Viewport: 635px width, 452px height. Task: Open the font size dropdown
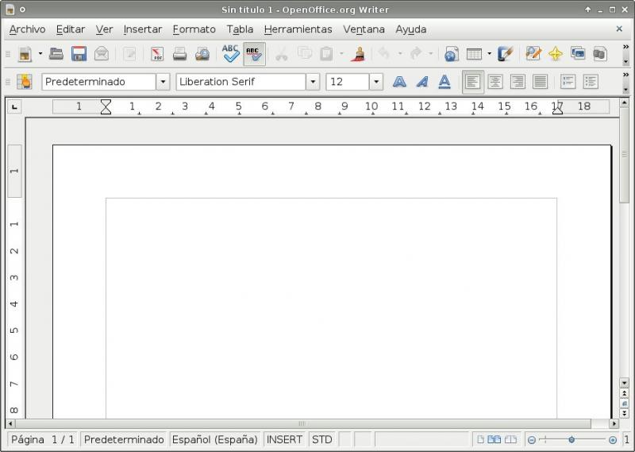tap(376, 82)
